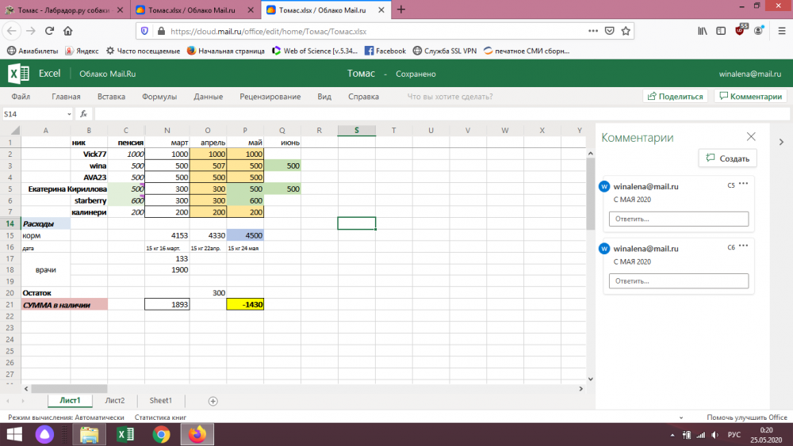Reload the page in the browser

pyautogui.click(x=49, y=31)
